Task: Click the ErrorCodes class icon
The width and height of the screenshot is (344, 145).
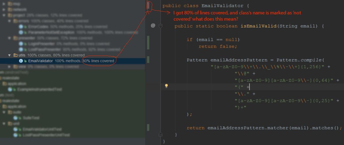Action: tap(21, 27)
